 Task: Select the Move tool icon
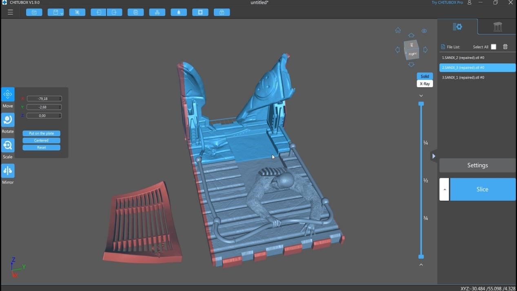click(x=8, y=94)
